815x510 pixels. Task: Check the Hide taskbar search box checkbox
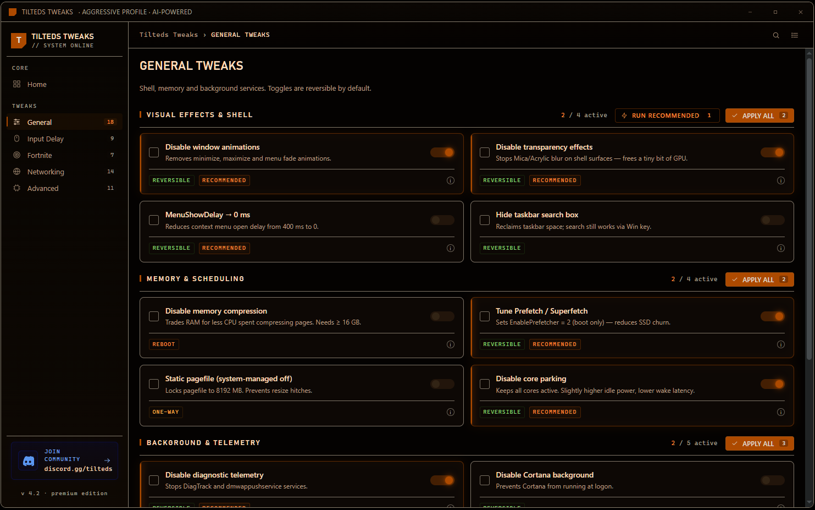485,220
